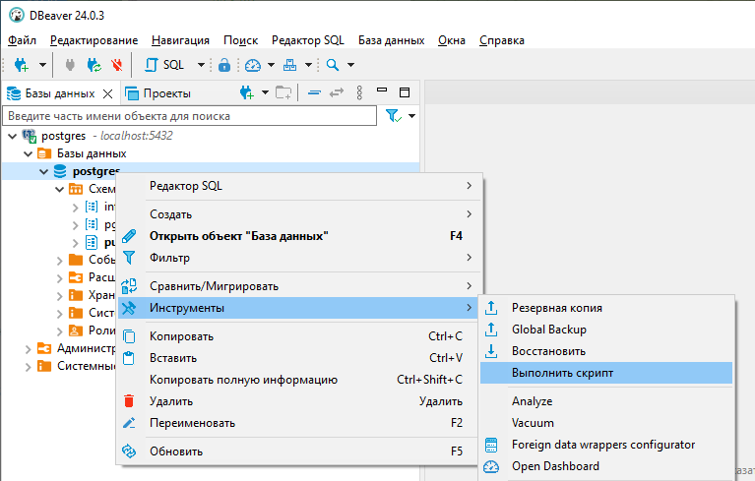Choose Восстановить in tools submenu

click(606, 351)
